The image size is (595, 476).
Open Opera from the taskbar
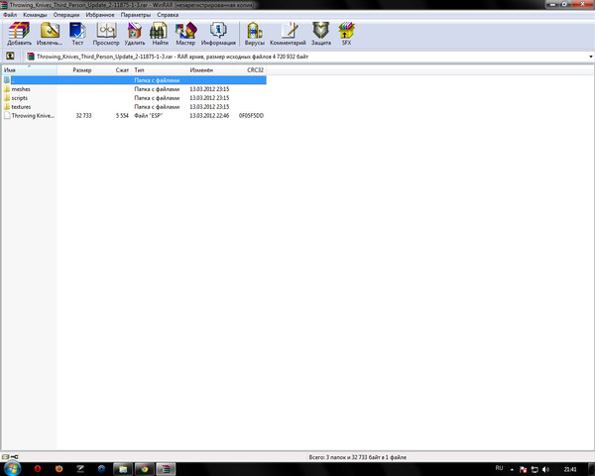tap(38, 469)
